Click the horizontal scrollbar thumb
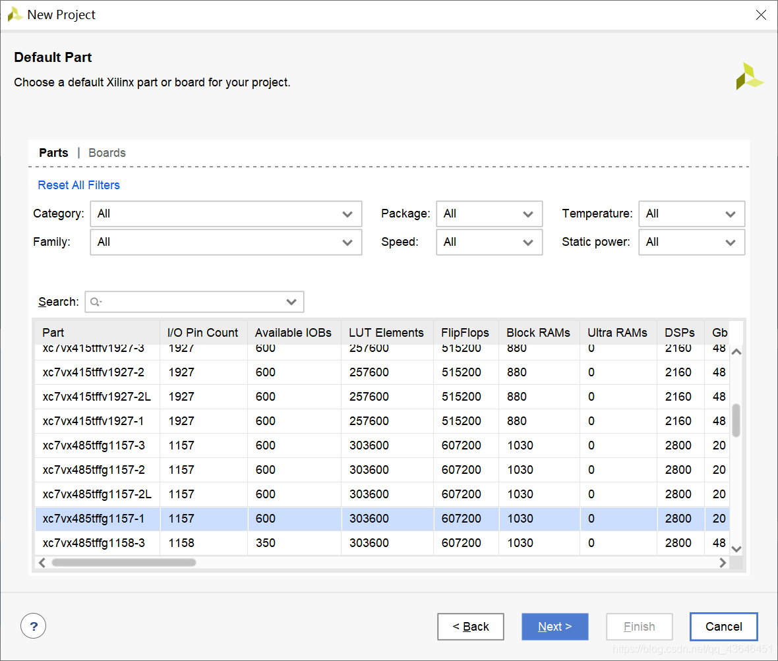This screenshot has width=778, height=661. pos(123,562)
